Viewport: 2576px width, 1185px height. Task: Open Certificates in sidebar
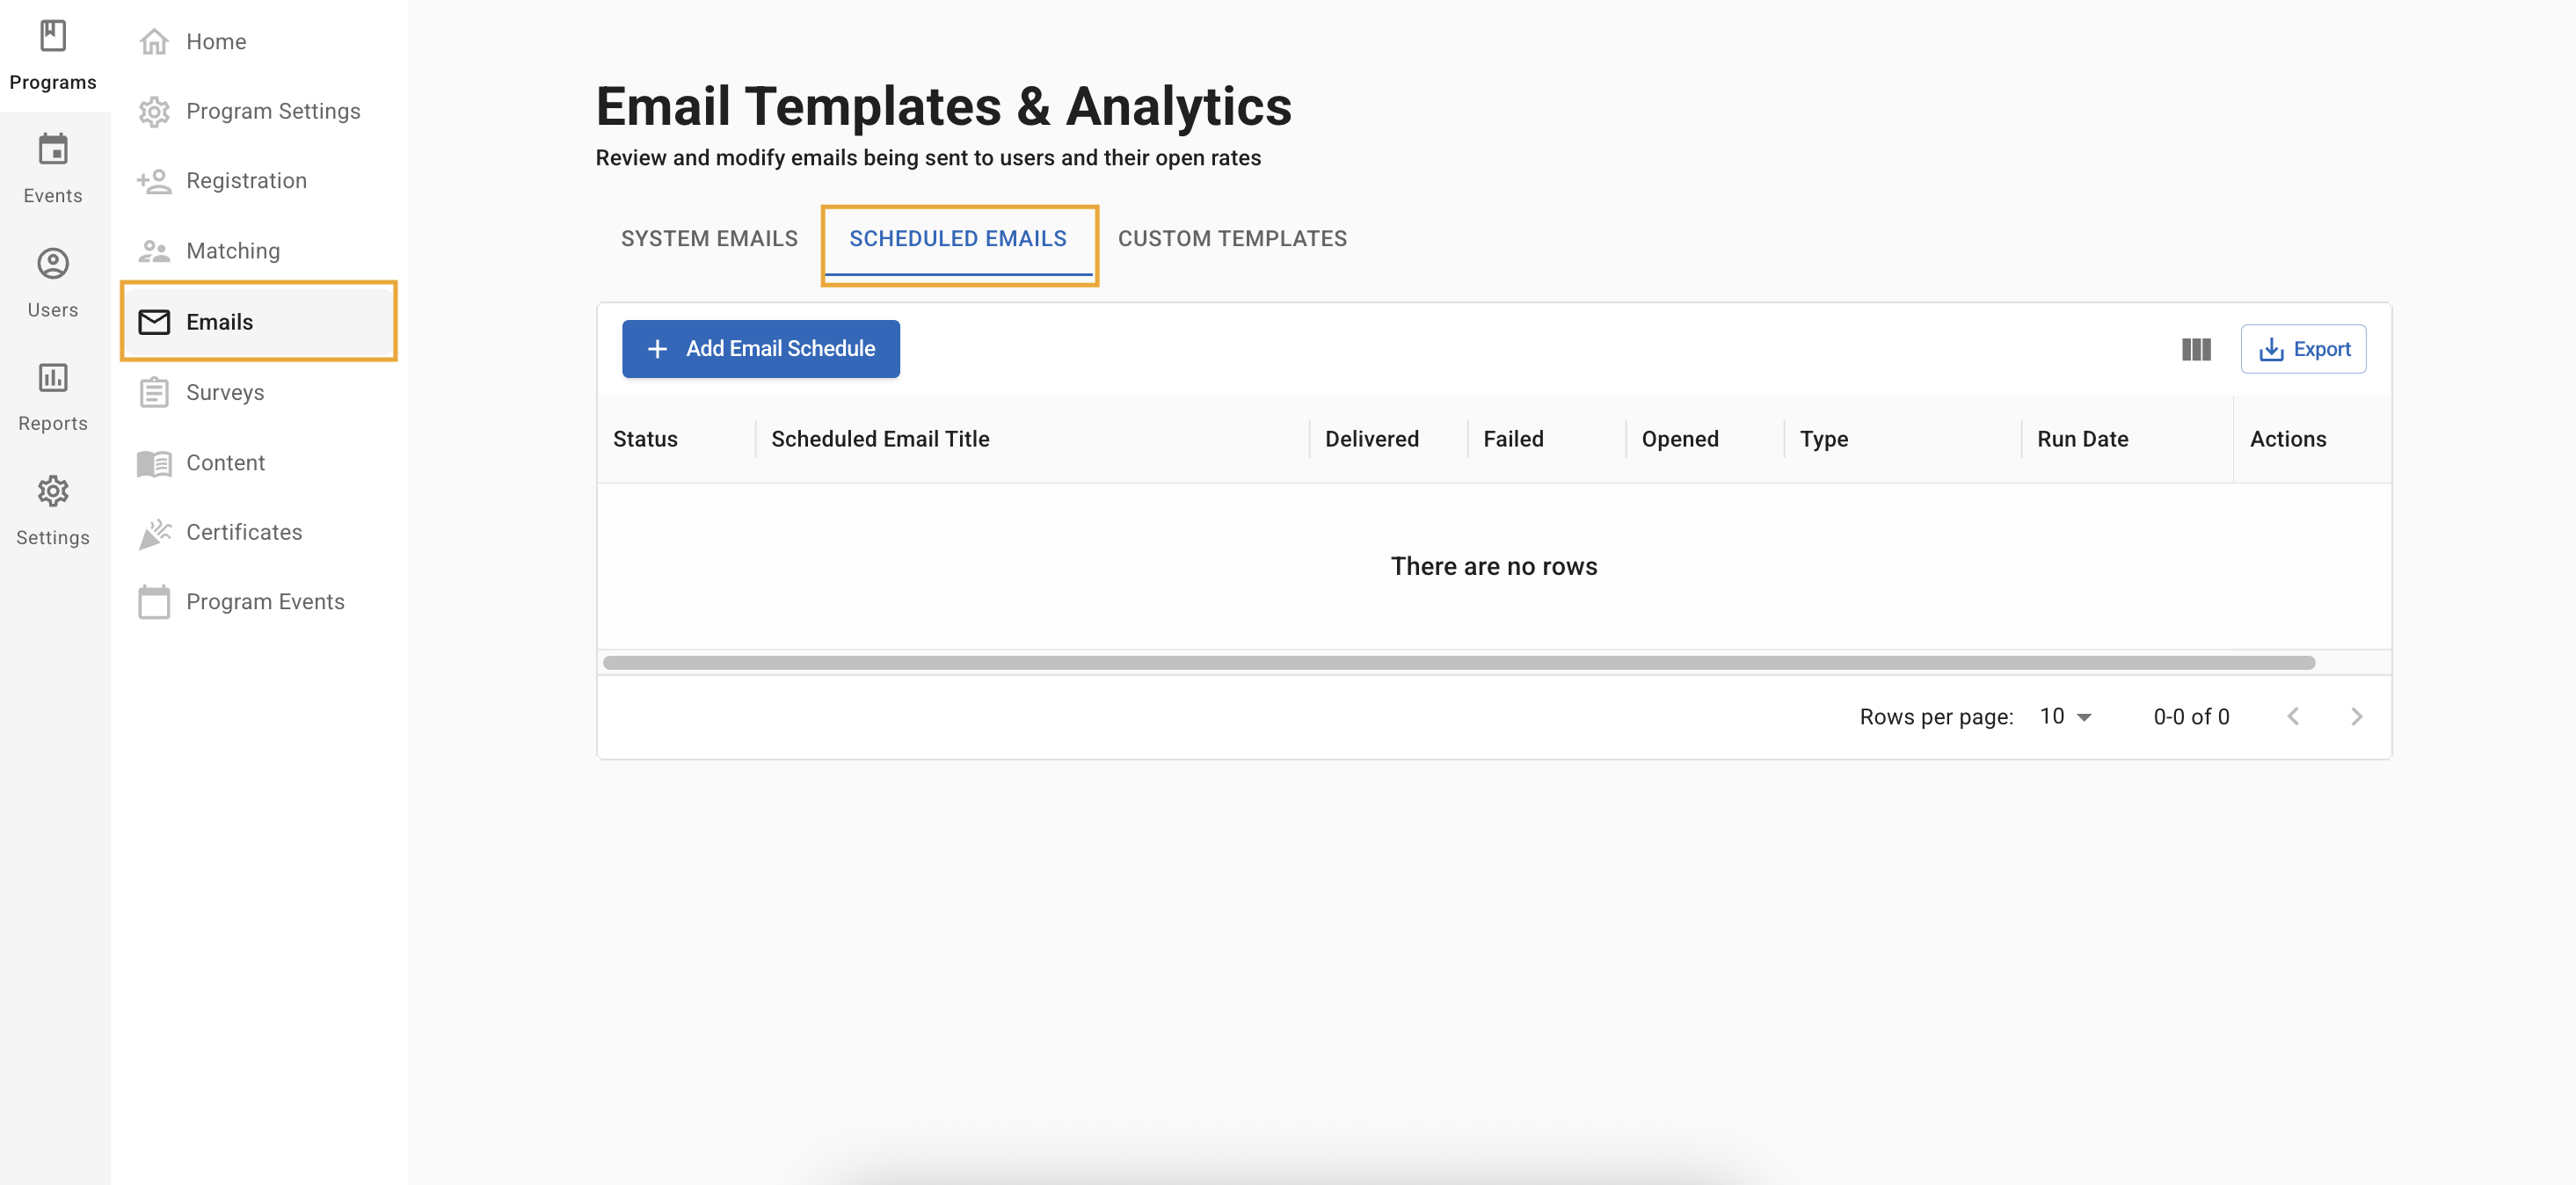click(243, 532)
